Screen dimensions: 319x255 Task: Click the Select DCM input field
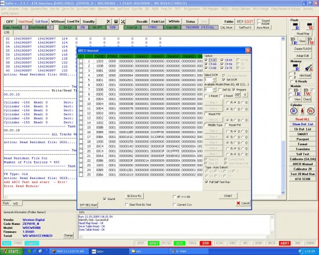click(x=208, y=79)
